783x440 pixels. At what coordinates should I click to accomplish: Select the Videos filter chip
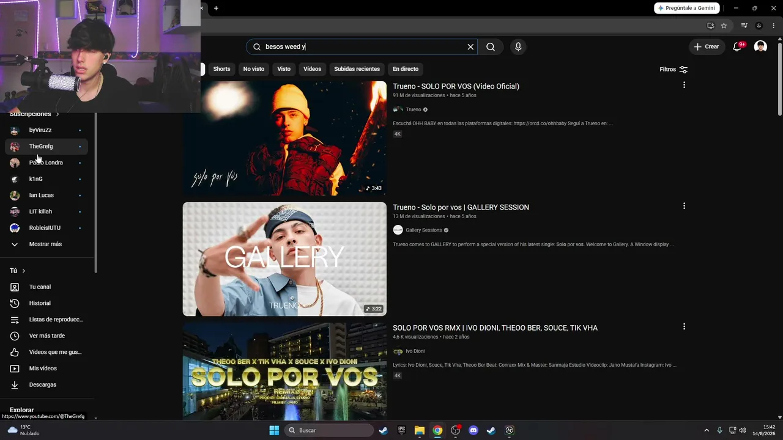pyautogui.click(x=312, y=69)
